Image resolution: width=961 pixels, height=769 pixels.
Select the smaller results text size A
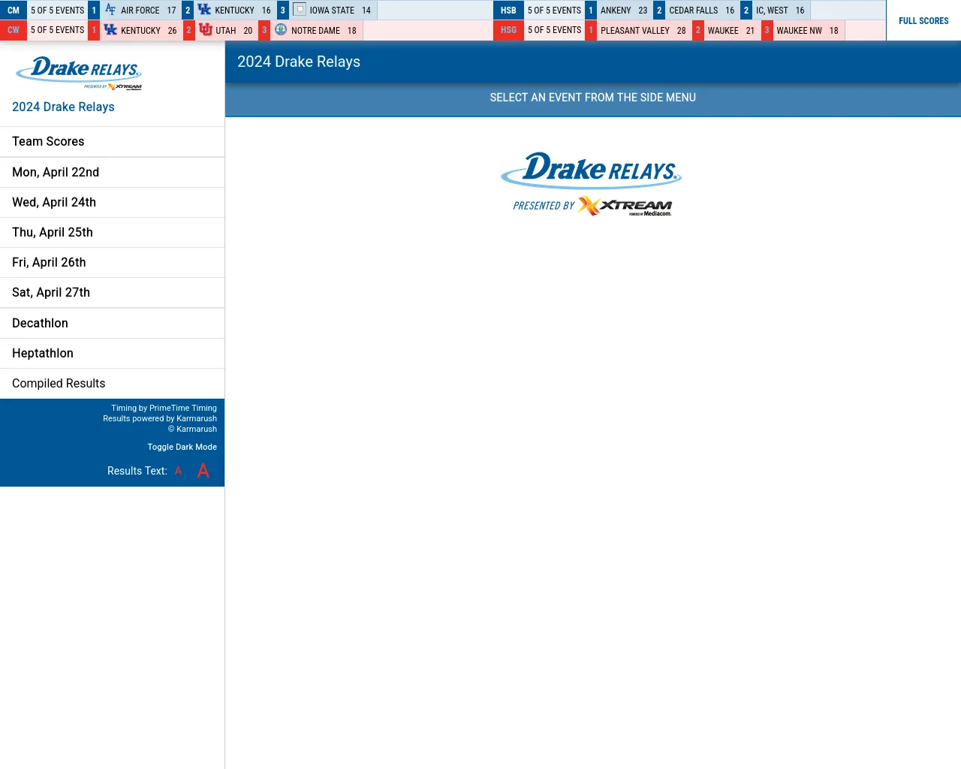[x=179, y=471]
